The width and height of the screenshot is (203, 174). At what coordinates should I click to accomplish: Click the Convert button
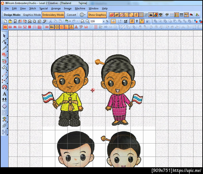point(71,15)
